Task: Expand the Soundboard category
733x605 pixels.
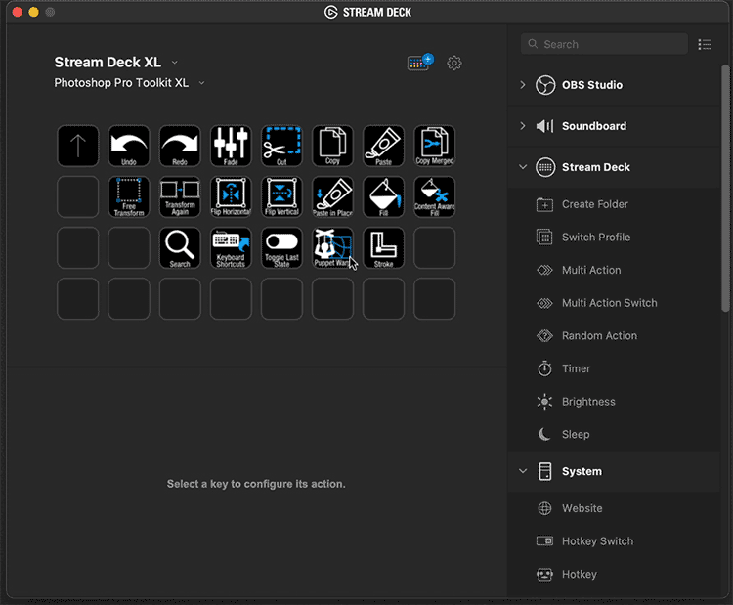Action: coord(523,126)
